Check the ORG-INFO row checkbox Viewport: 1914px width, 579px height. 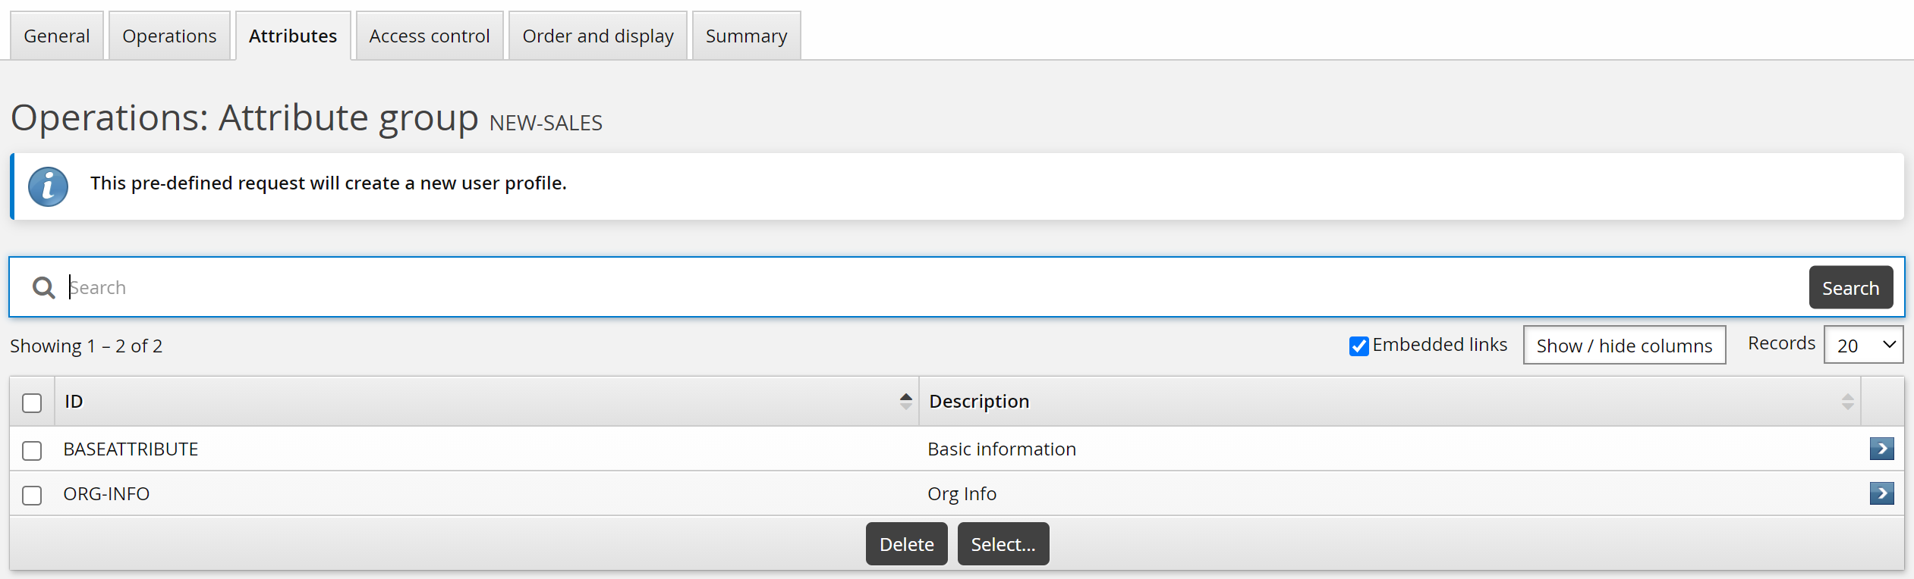point(32,495)
